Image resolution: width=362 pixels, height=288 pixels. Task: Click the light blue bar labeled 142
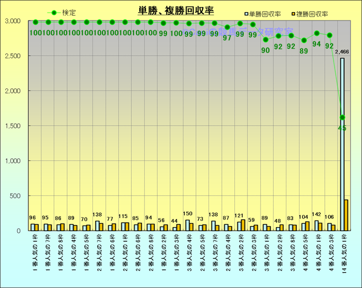click(316, 225)
